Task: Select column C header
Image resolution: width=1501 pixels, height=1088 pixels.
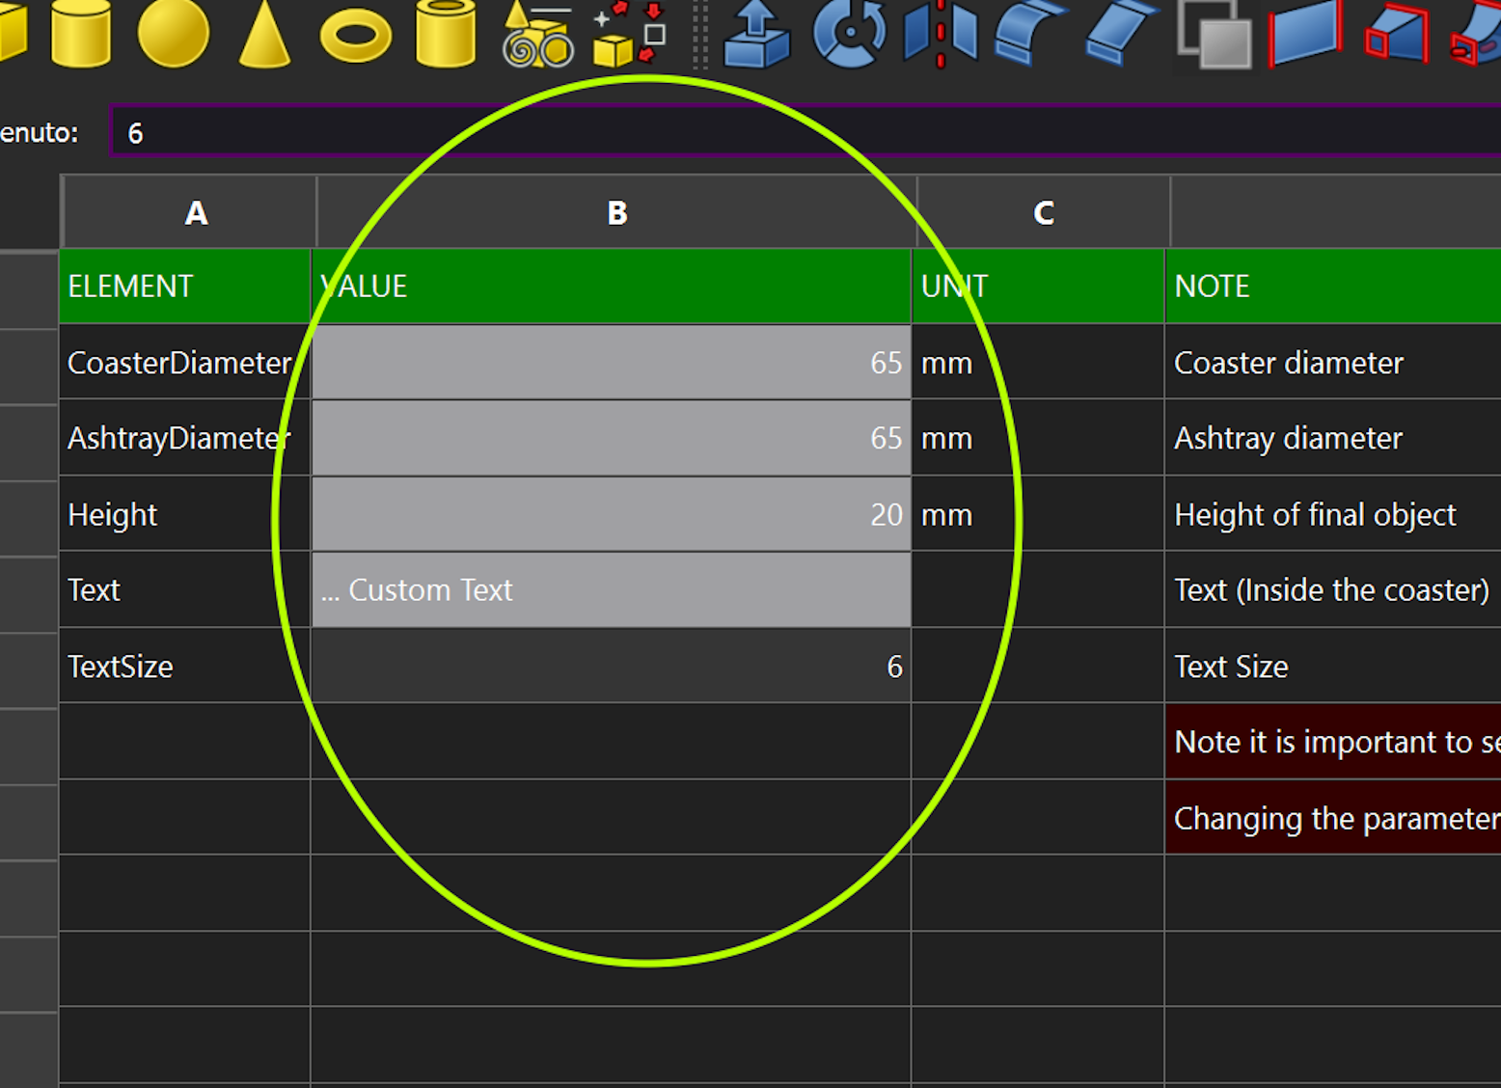Action: (1043, 212)
